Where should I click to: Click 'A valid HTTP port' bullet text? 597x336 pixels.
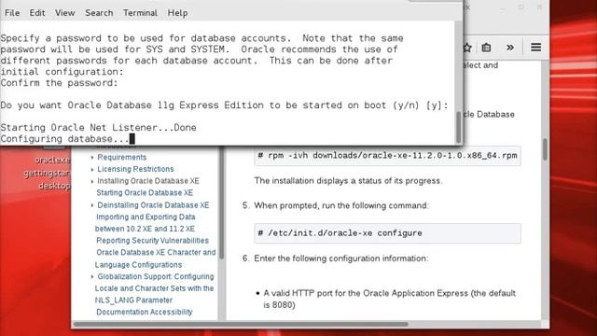[x=390, y=299]
